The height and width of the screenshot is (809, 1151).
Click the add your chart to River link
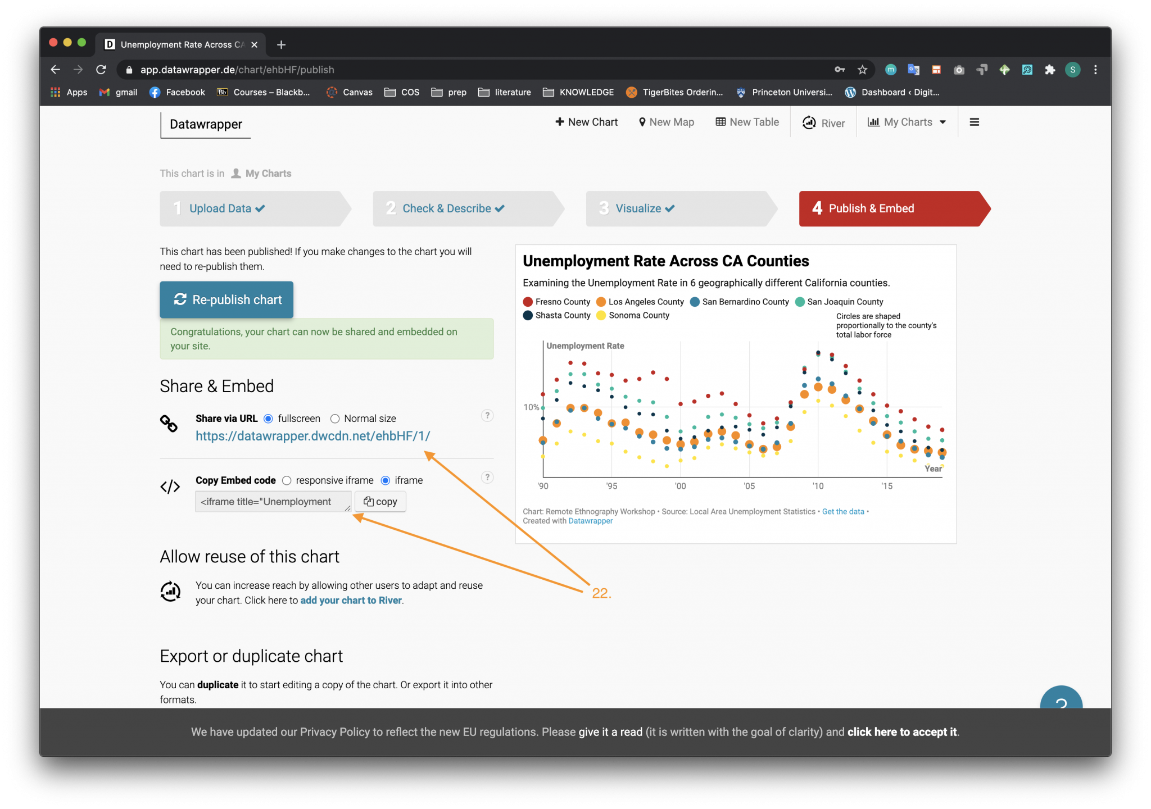point(351,600)
